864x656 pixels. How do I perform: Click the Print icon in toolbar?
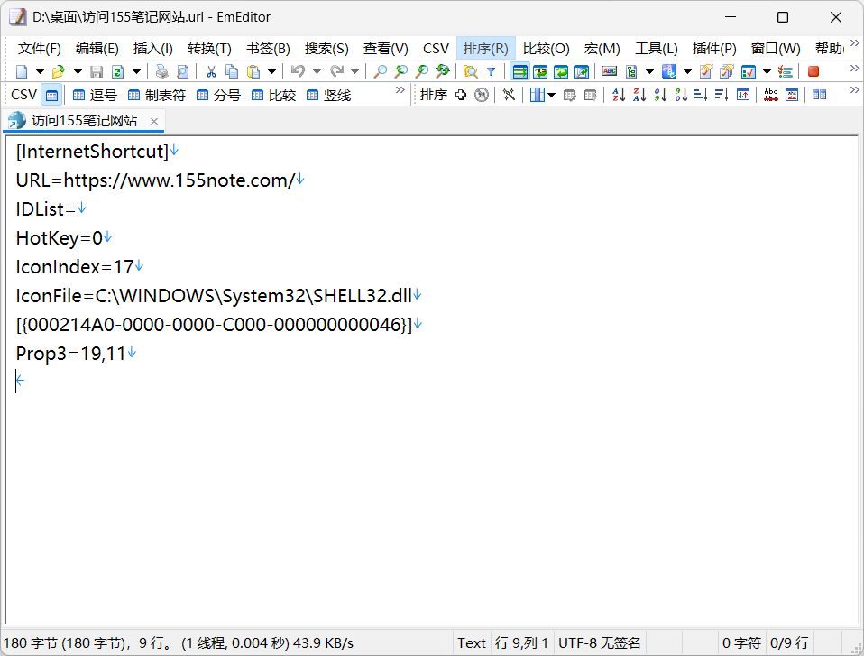[161, 71]
